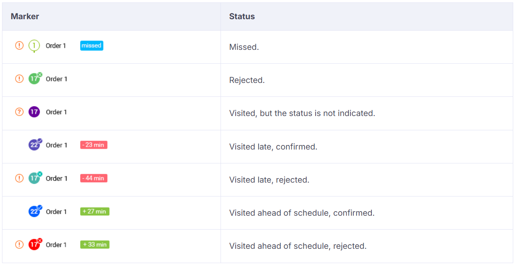This screenshot has width=521, height=268.
Task: Click the exclamation icon in the Missed row
Action: (19, 46)
